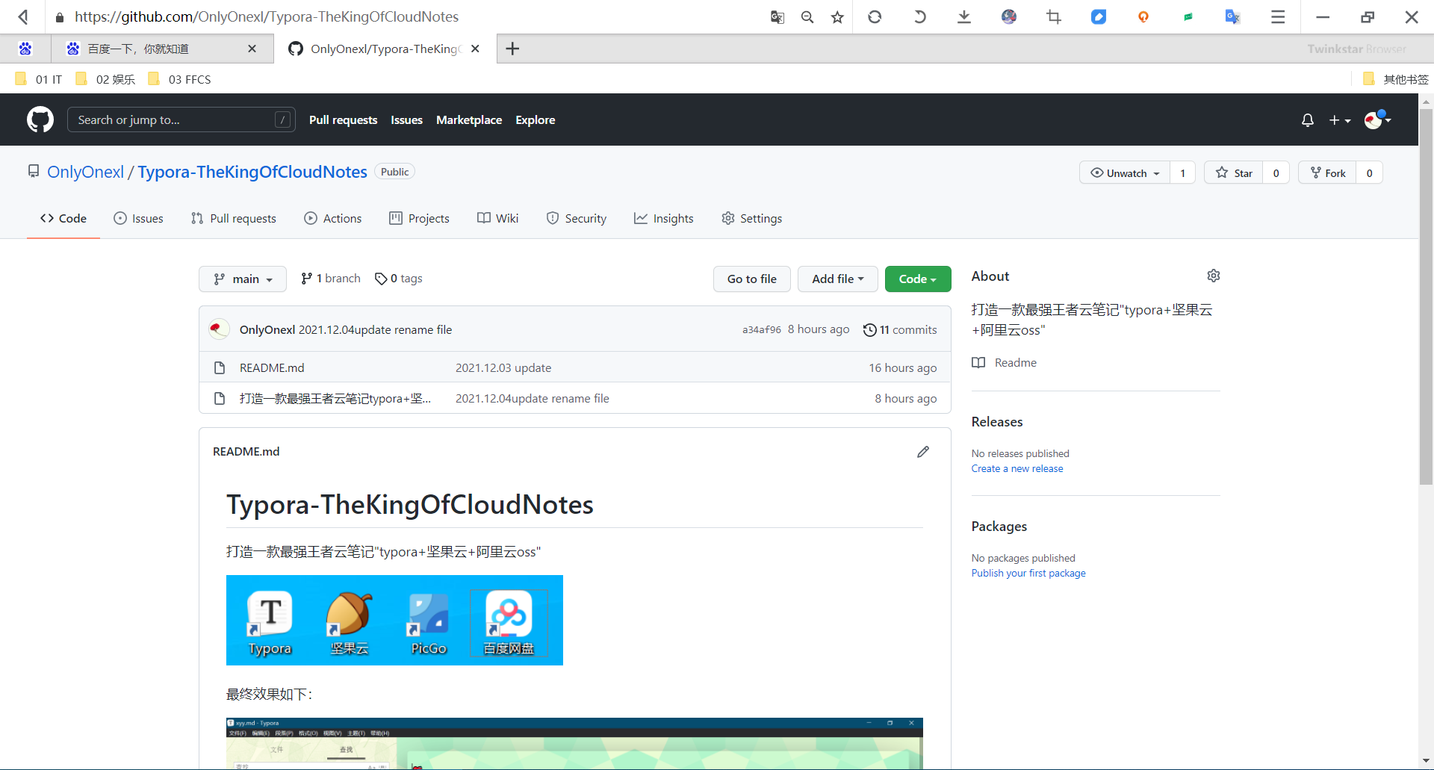Open commit a34af96 hash link

click(x=761, y=329)
